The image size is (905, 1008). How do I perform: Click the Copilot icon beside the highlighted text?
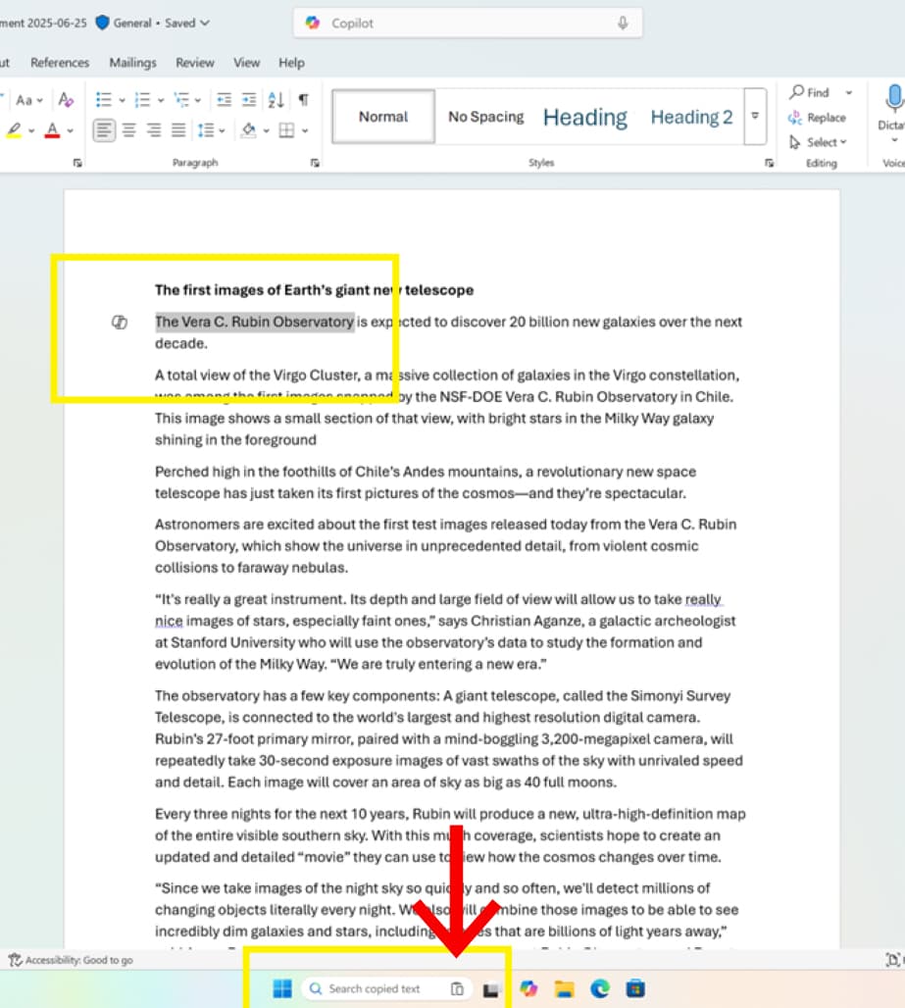coord(120,323)
